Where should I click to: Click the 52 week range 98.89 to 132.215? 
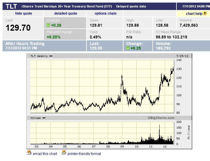[x=171, y=37]
